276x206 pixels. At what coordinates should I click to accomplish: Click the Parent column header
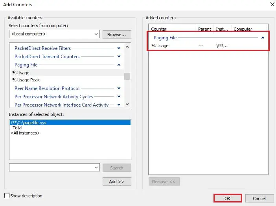pos(205,29)
